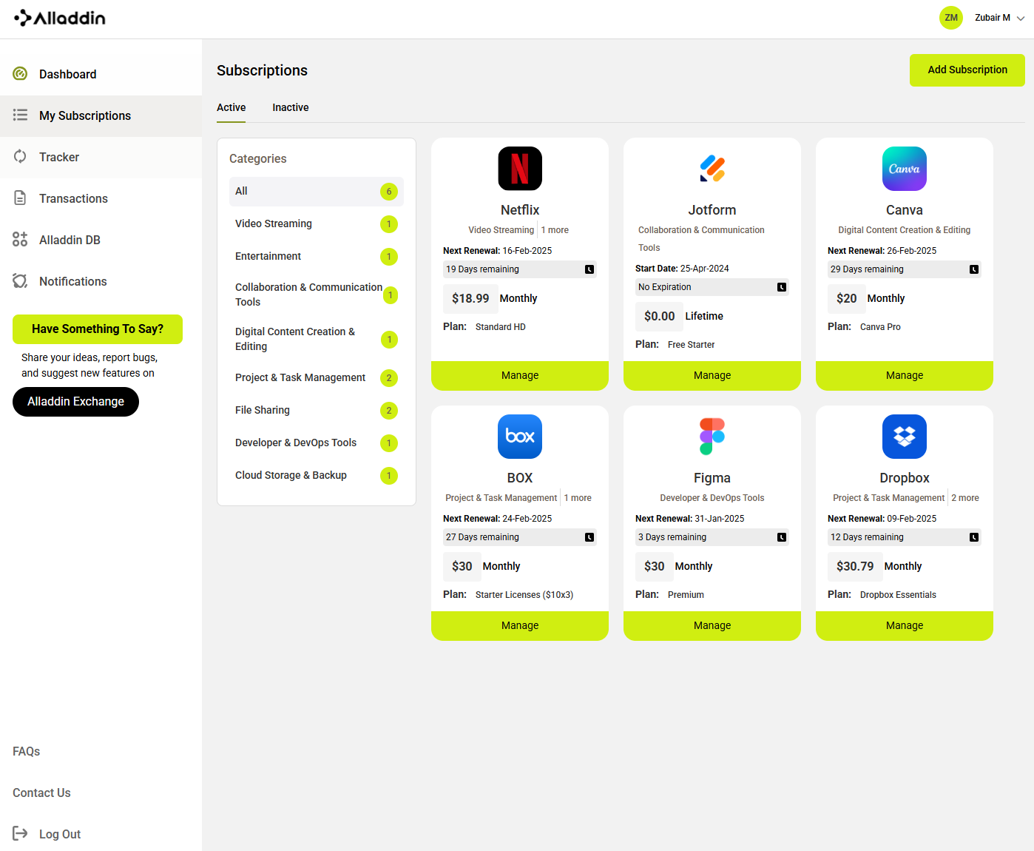Switch to the Inactive tab
Viewport: 1034px width, 851px height.
[x=291, y=107]
